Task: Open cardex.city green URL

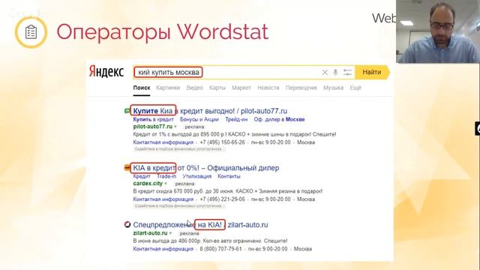Action: pyautogui.click(x=148, y=183)
